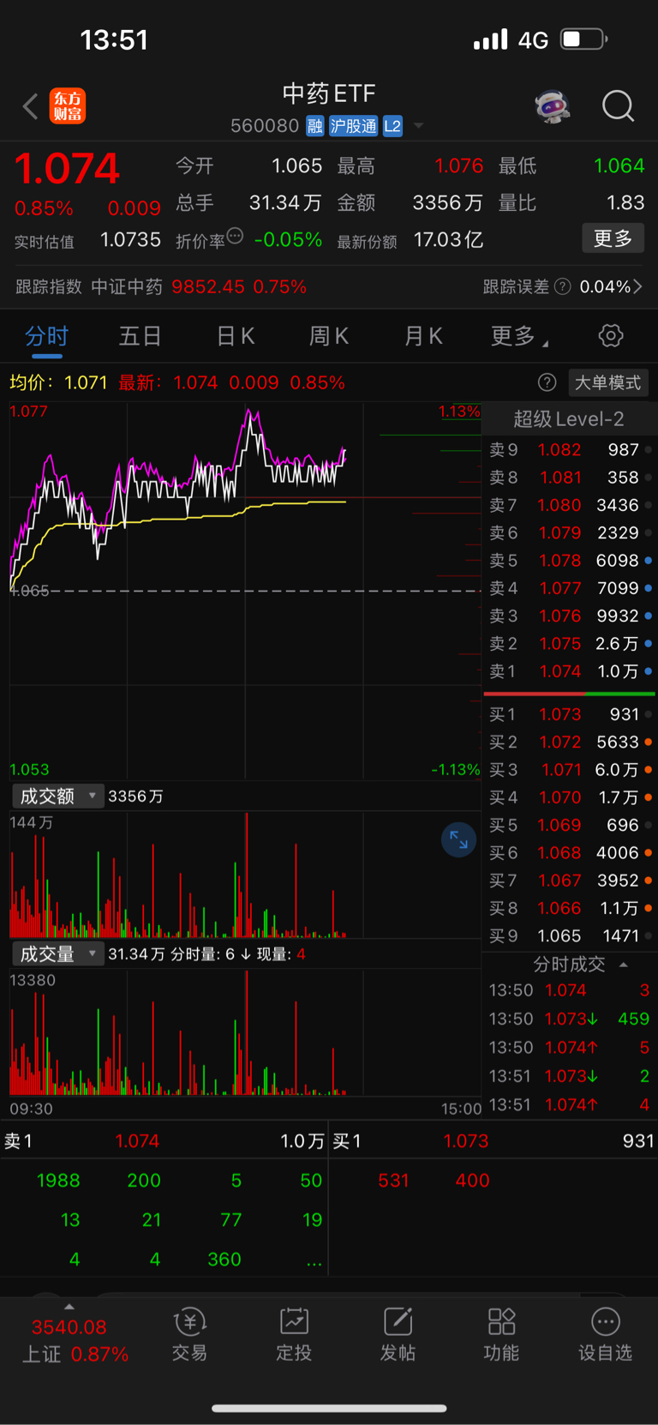Click the 更多 button in quote header
The height and width of the screenshot is (1425, 658).
(x=613, y=238)
